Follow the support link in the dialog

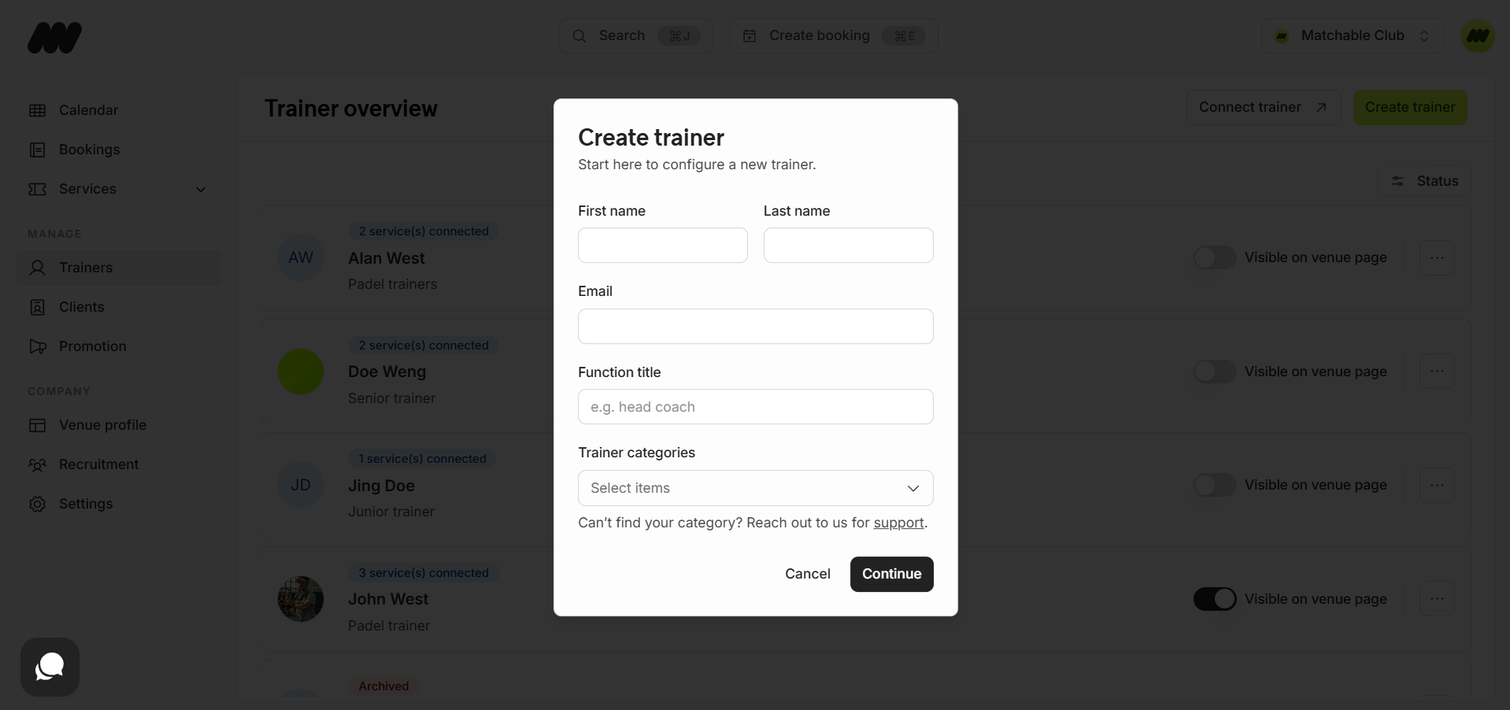898,523
